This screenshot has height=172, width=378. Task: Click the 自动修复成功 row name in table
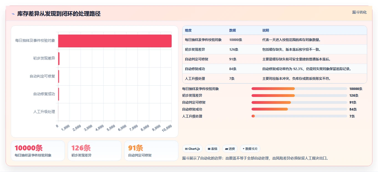[x=195, y=69]
